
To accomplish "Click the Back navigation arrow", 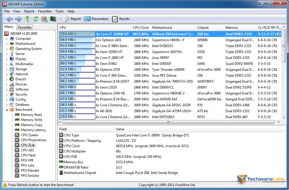I will coord(10,19).
